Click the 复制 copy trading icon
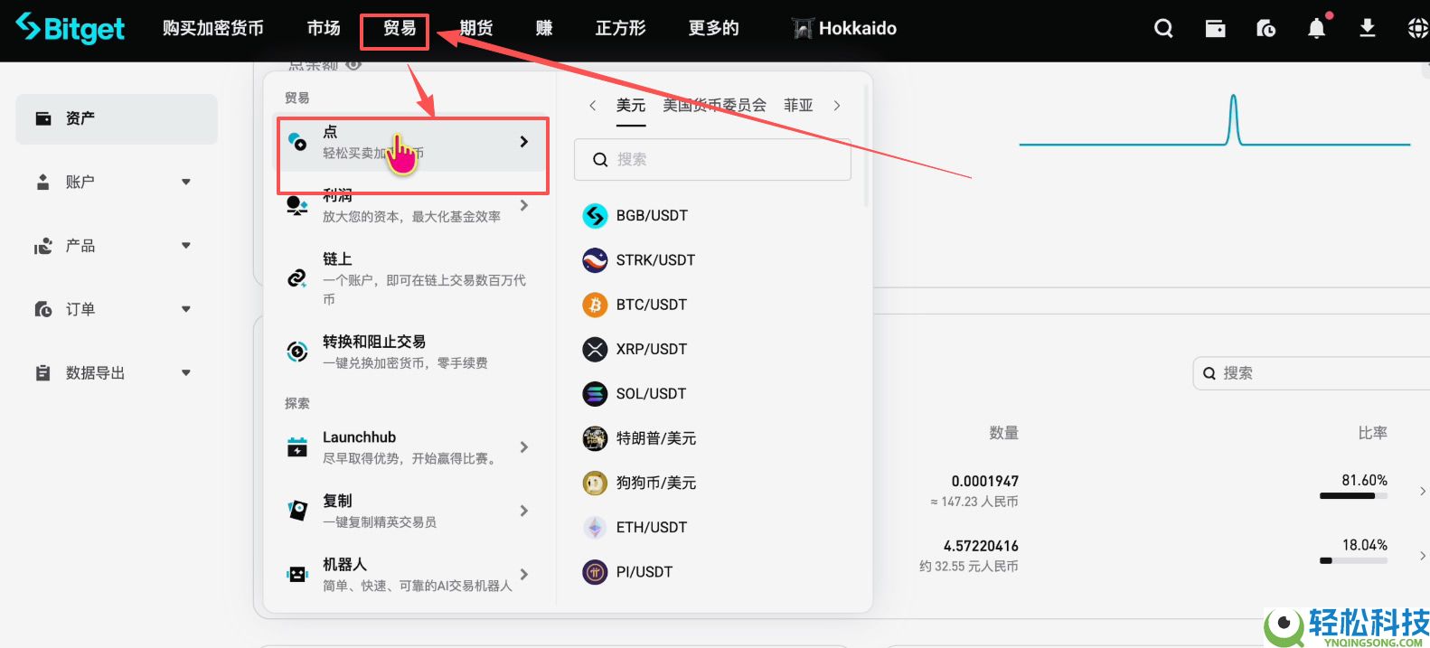 (x=296, y=511)
